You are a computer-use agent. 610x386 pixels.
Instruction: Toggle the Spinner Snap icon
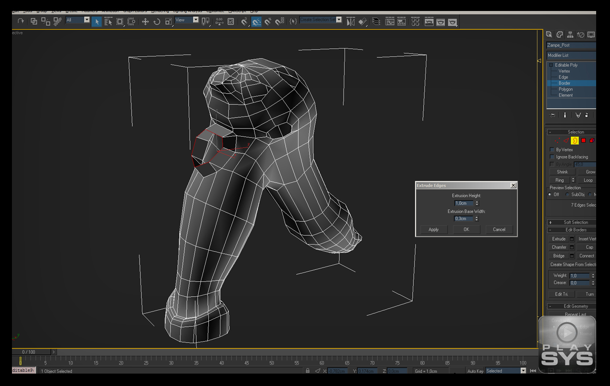280,21
